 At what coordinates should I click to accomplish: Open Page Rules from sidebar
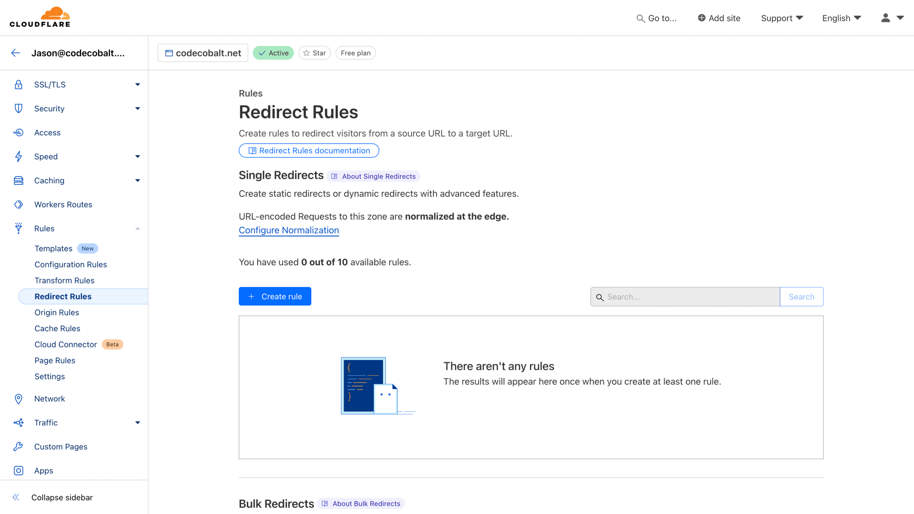[55, 360]
